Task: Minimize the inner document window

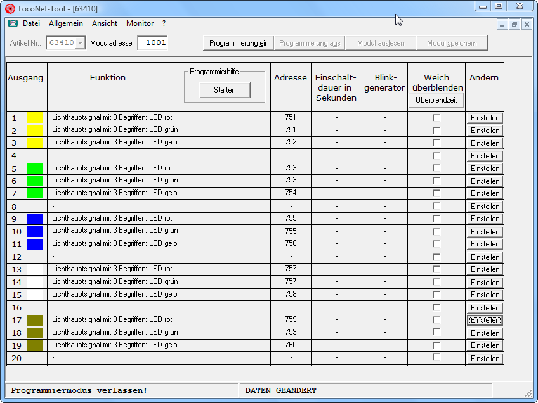Action: (x=502, y=24)
